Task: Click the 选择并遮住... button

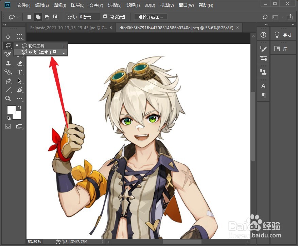Action: 151,17
